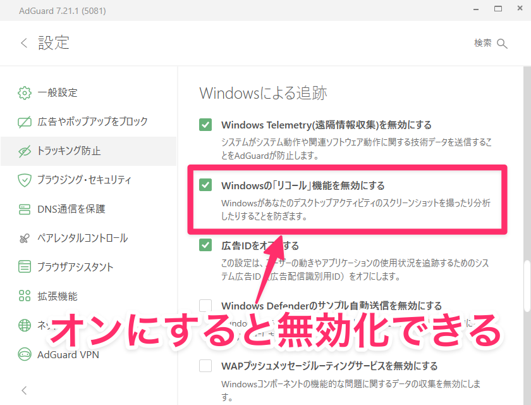This screenshot has width=531, height=405.
Task: Select トラッキング防止 menu item
Action: pos(88,151)
